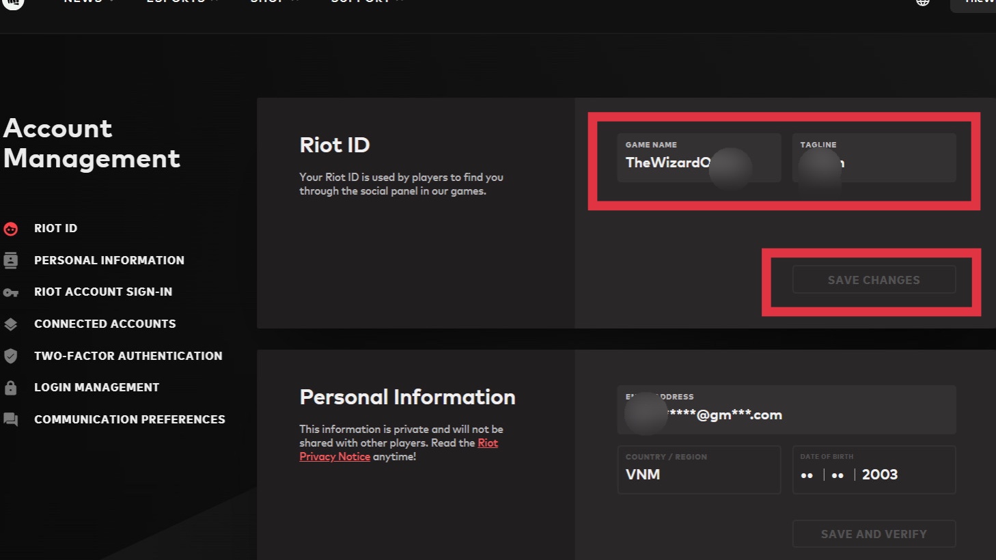Click the Tagline input field
The width and height of the screenshot is (996, 560).
pos(874,158)
